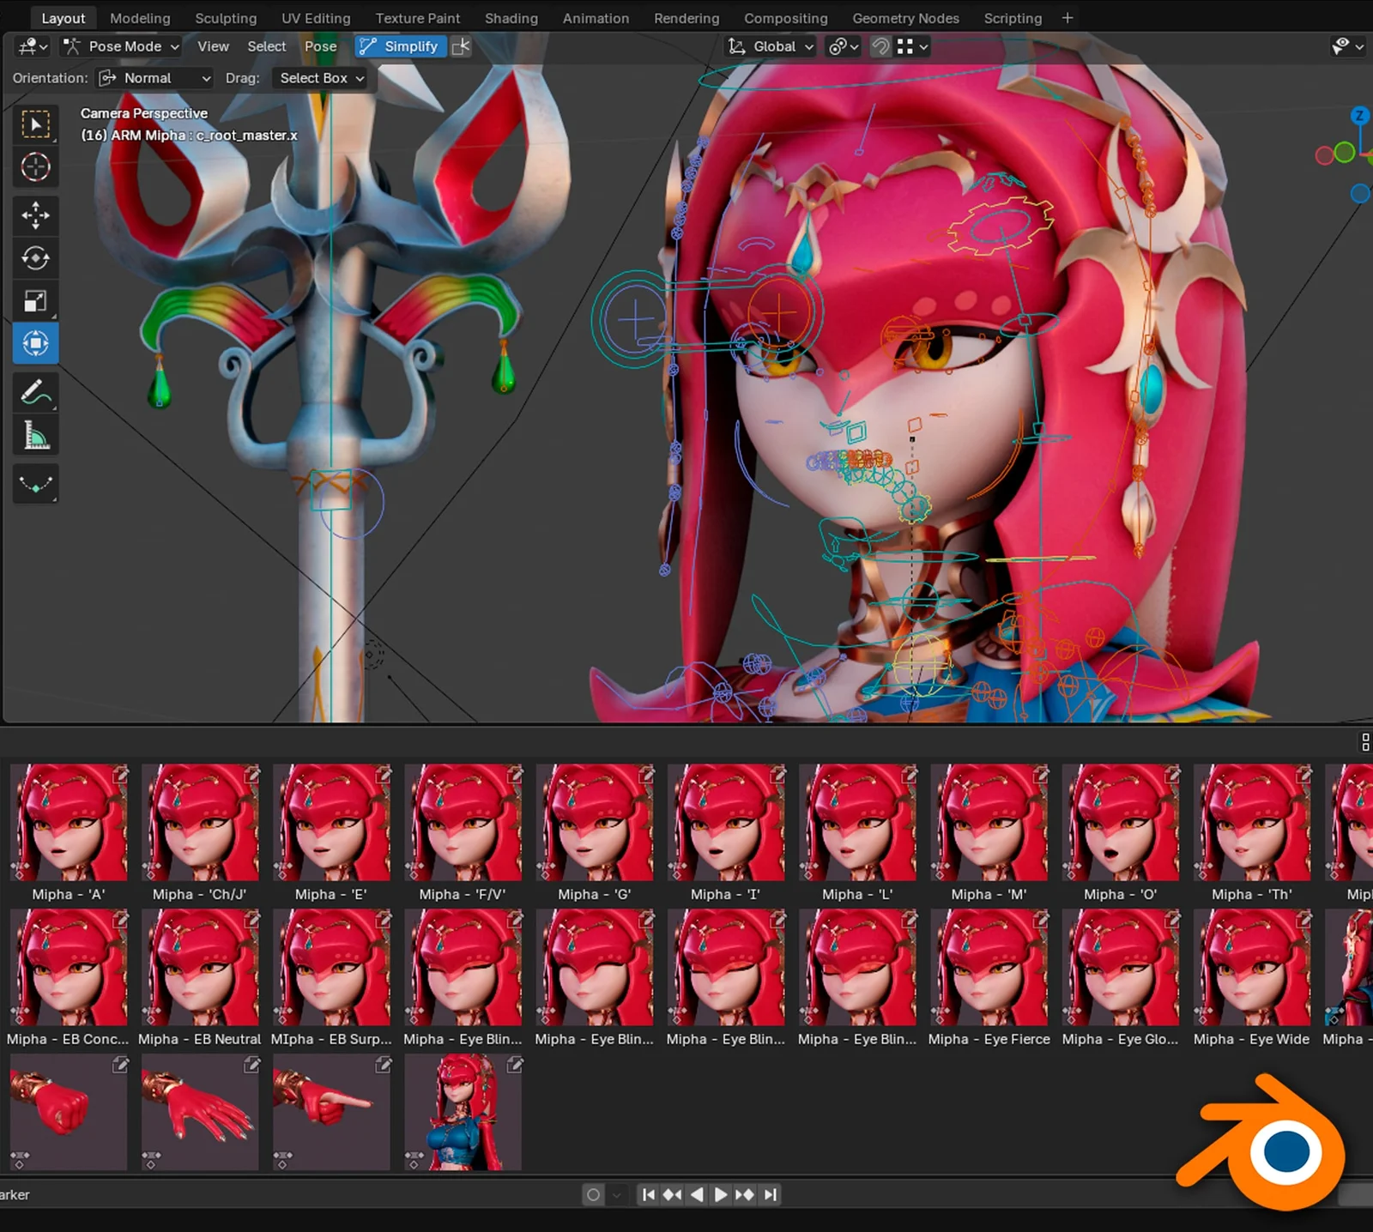This screenshot has width=1373, height=1232.
Task: Open the viewport visibility eye toggle
Action: (x=1341, y=46)
